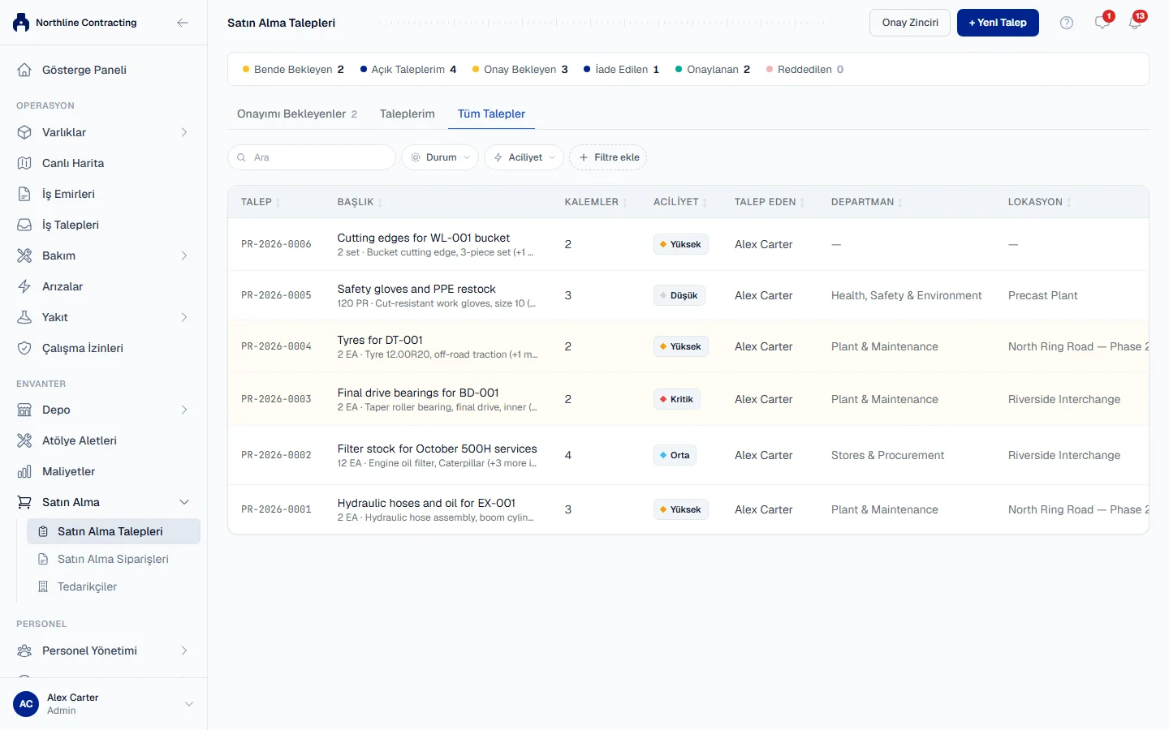Viewport: 1169px width, 730px height.
Task: Open Arızalar page
Action: coord(104,286)
